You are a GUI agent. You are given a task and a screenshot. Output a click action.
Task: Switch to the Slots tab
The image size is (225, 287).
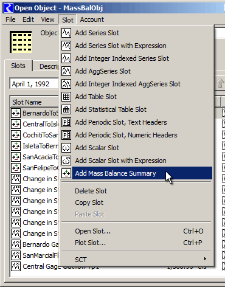click(18, 66)
